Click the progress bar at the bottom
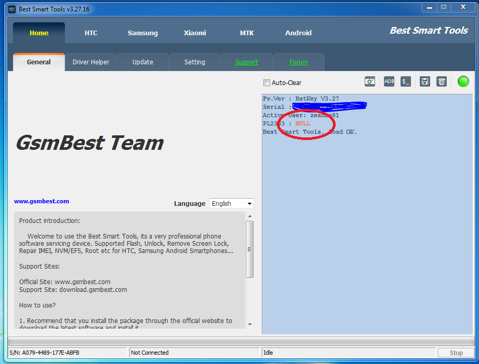 pyautogui.click(x=241, y=341)
